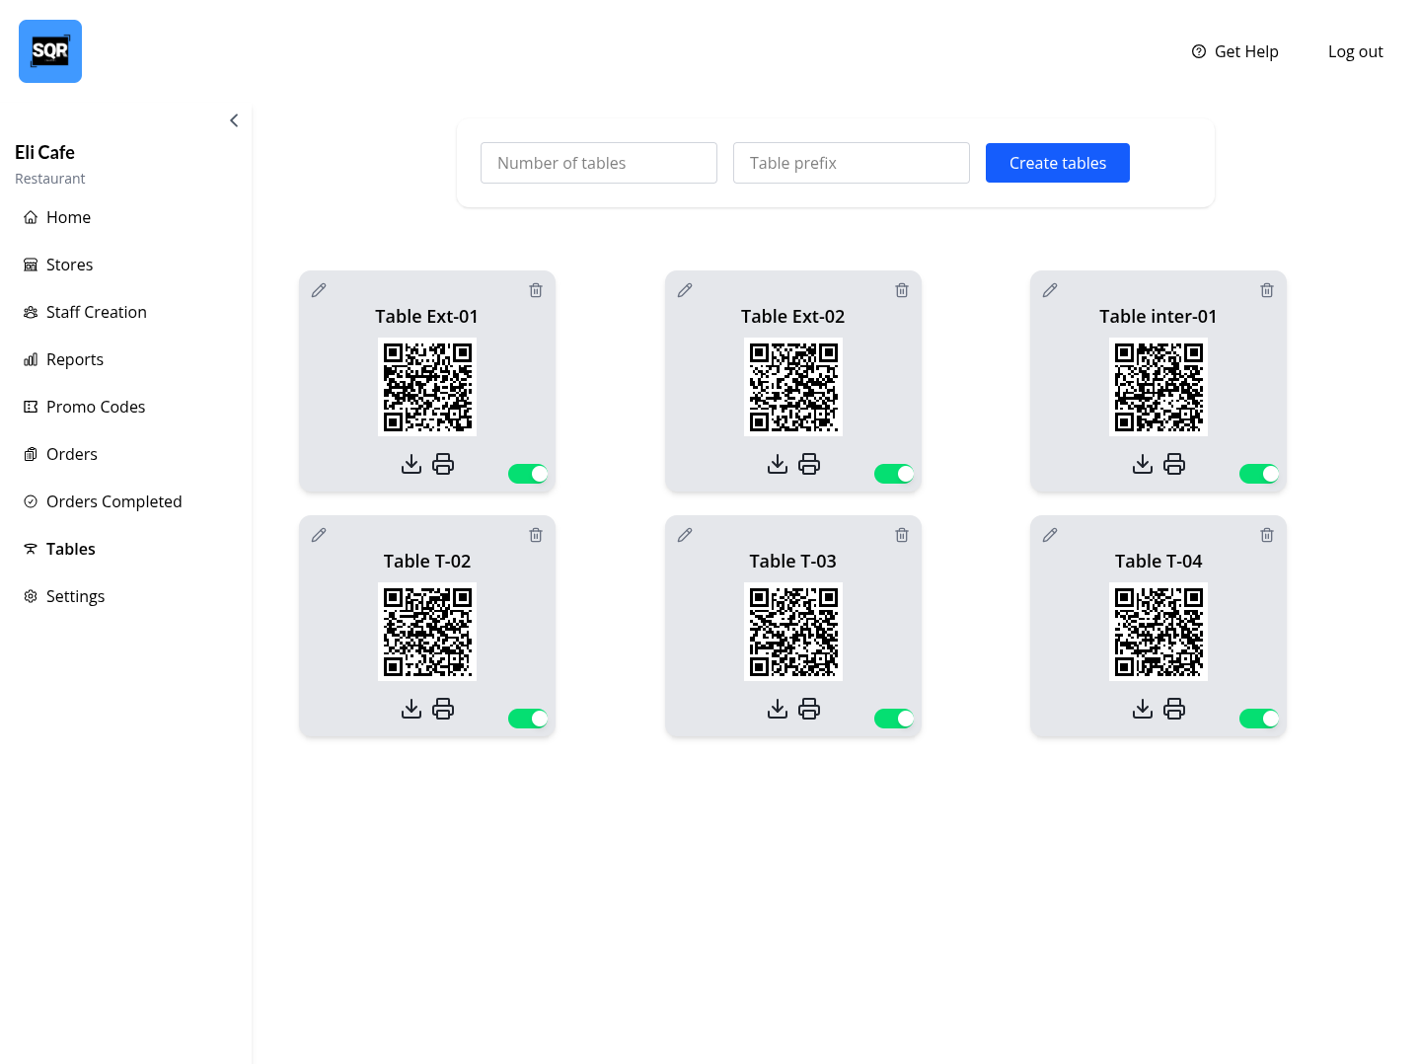This screenshot has width=1419, height=1064.
Task: Disable the Table Ext-01 toggle
Action: pos(528,474)
